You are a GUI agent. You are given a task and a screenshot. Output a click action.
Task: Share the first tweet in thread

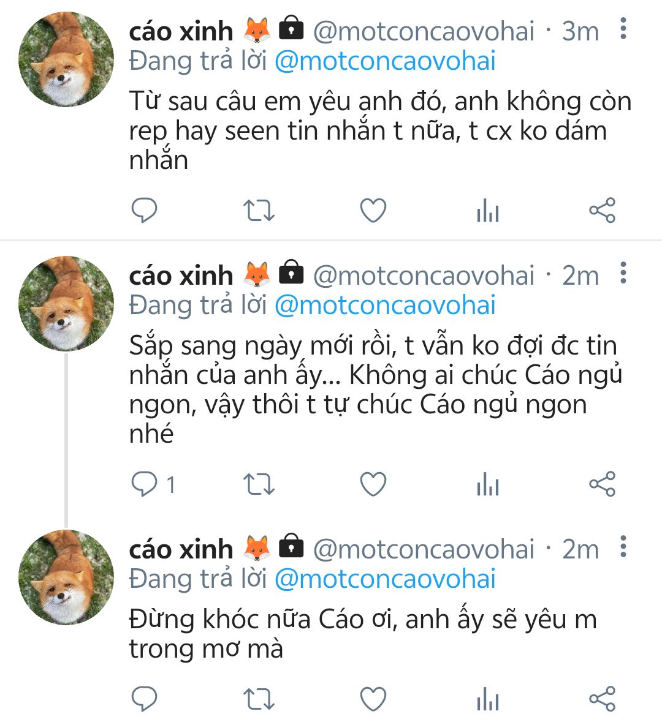(602, 211)
